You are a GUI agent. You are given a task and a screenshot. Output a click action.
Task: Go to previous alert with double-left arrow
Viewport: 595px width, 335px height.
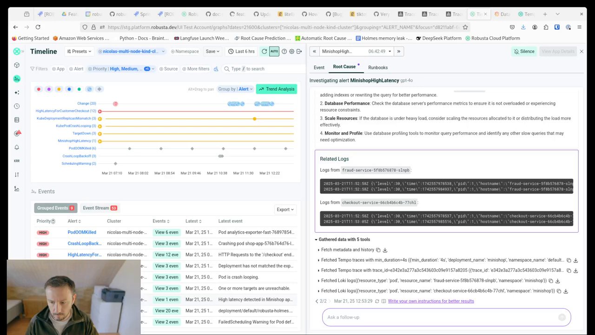click(x=314, y=51)
